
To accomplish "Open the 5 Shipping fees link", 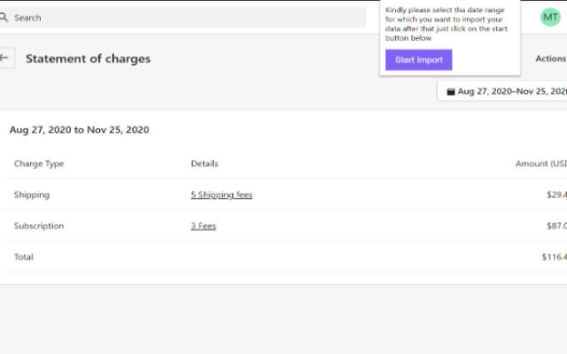I will (x=221, y=195).
